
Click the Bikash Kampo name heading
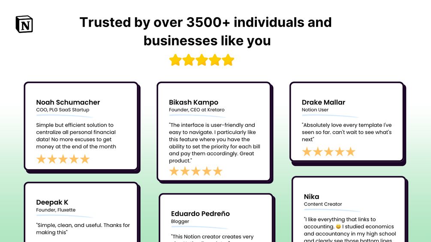(193, 102)
